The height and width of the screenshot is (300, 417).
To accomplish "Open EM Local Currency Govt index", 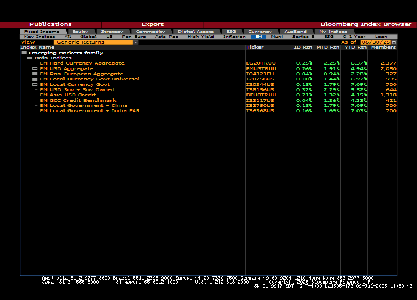I will pos(75,84).
